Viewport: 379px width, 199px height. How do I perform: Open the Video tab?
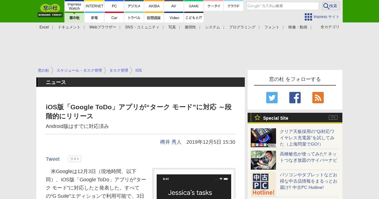(x=174, y=17)
